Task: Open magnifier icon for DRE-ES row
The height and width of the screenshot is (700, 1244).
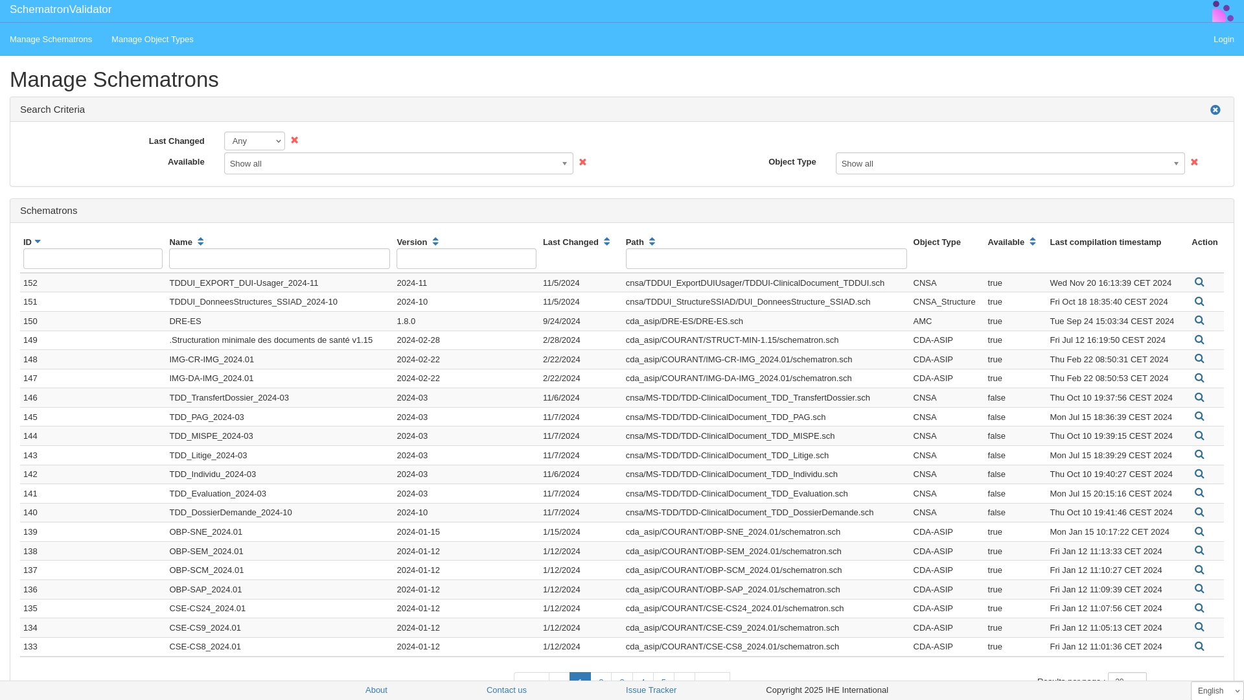Action: [x=1199, y=321]
